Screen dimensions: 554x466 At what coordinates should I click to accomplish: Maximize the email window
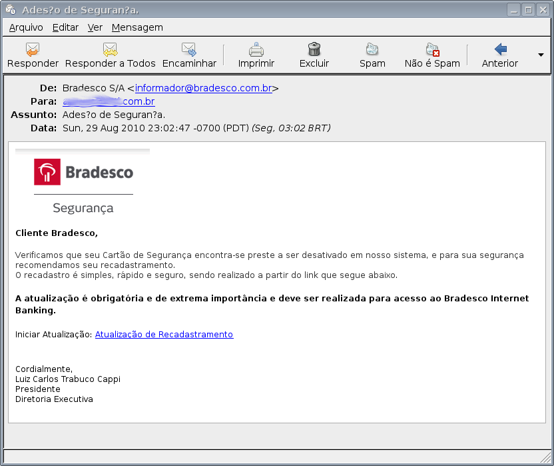529,10
